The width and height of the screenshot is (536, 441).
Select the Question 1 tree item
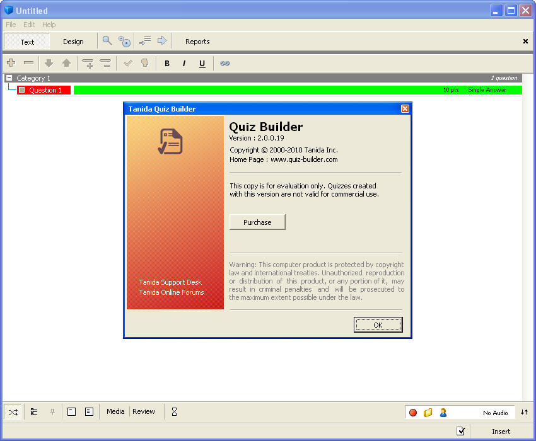[x=44, y=90]
